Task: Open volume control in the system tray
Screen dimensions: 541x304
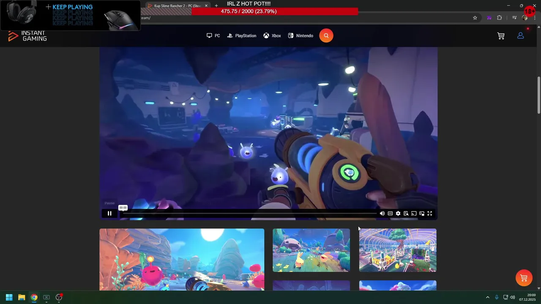Action: click(x=513, y=297)
